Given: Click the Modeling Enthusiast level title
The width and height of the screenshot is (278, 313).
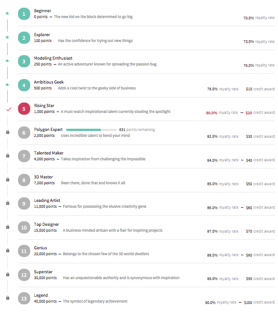Looking at the screenshot, I should (53, 58).
